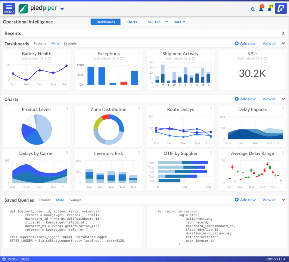289x262 pixels.
Task: Click Add new in the Dashboards section
Action: click(245, 44)
